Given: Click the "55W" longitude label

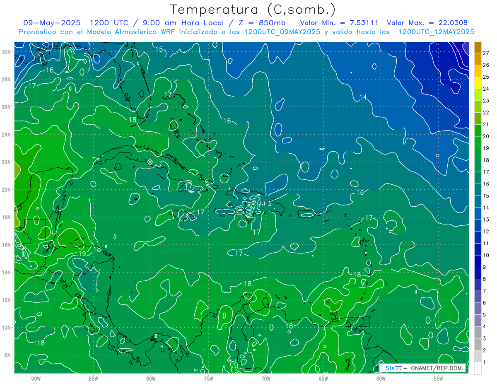Looking at the screenshot, I should point(439,378).
